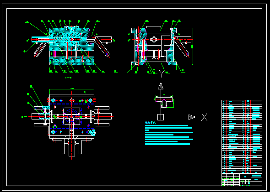Image resolution: width=270 pixels, height=192 pixels.
Task: Select the side section view with green frame
Action: click(x=161, y=47)
